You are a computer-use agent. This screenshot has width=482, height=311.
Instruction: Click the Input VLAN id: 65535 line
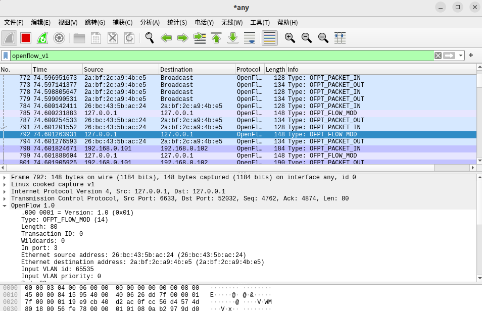coord(57,269)
